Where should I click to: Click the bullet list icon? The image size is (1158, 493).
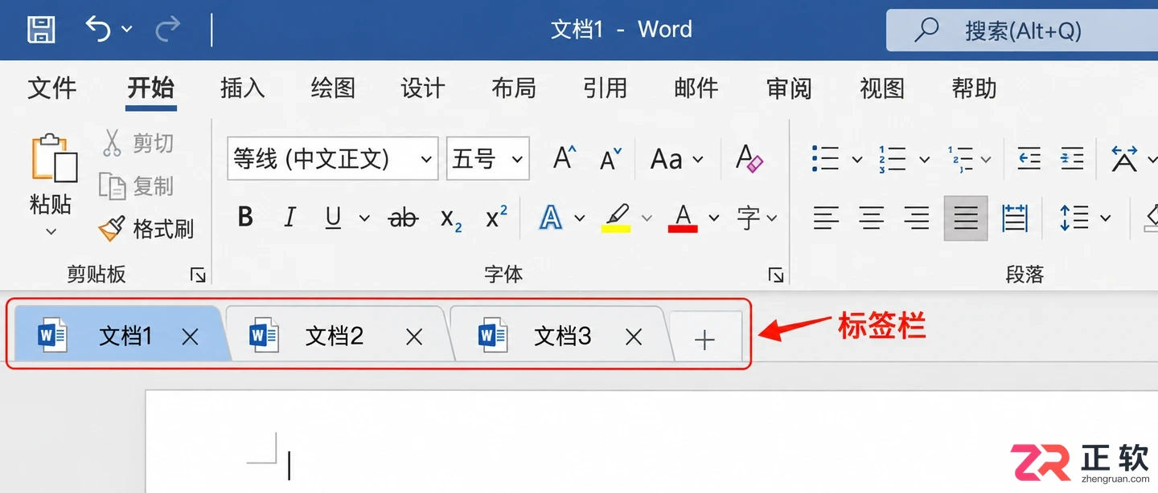826,159
